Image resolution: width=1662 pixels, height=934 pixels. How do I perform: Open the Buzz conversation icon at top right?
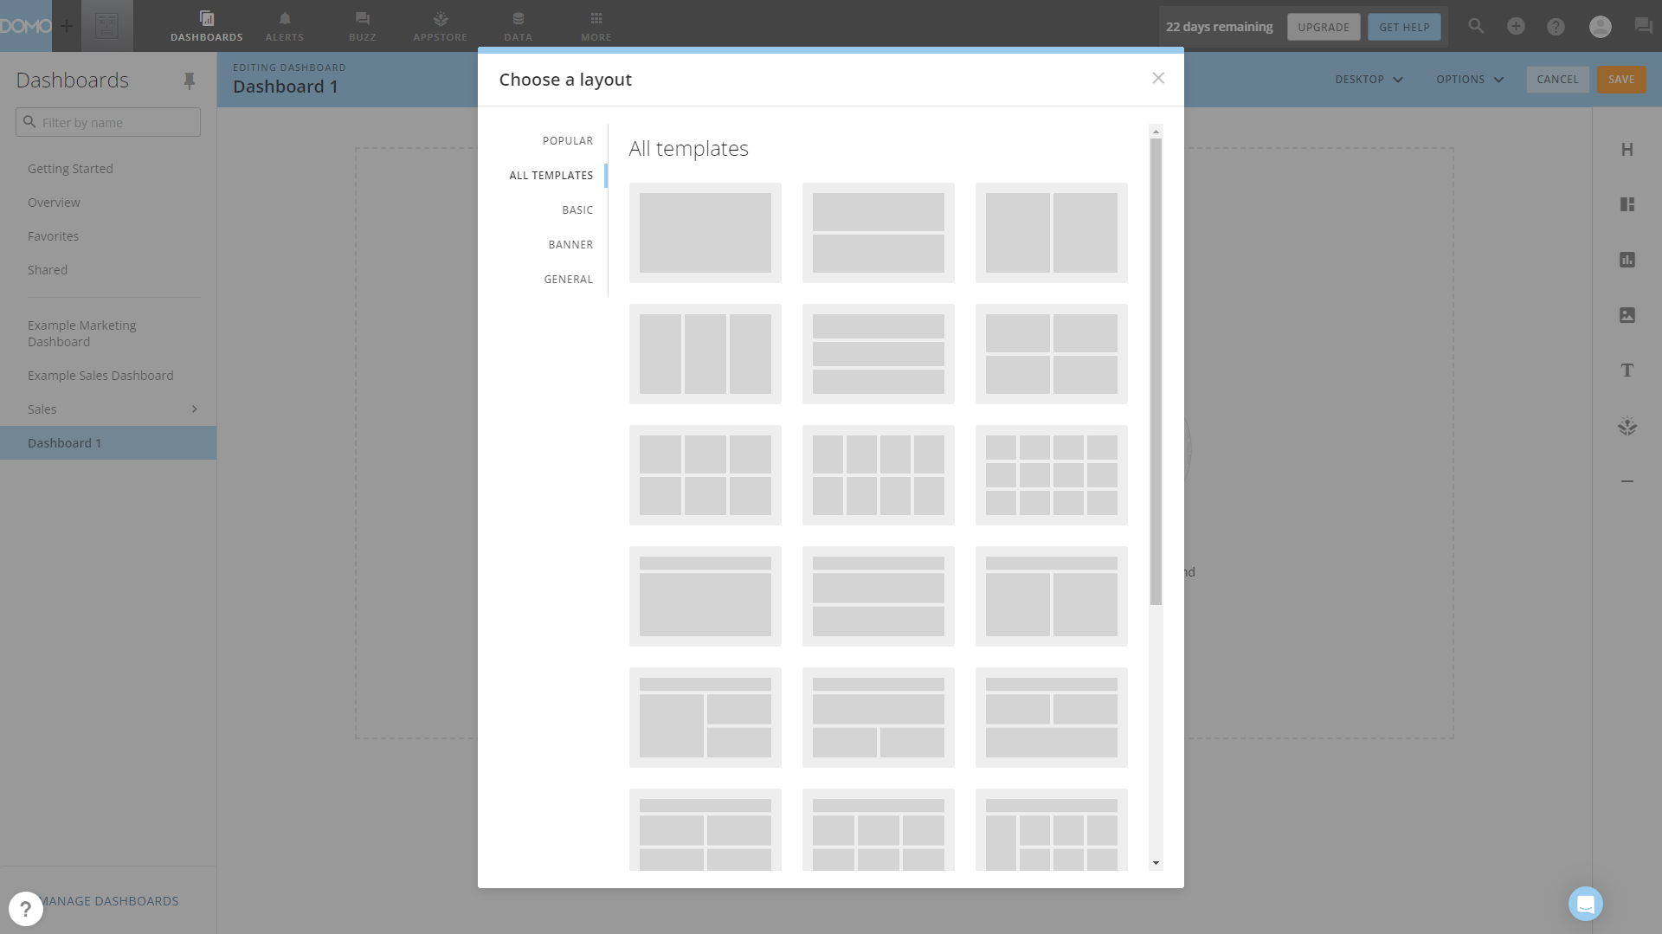1643,26
